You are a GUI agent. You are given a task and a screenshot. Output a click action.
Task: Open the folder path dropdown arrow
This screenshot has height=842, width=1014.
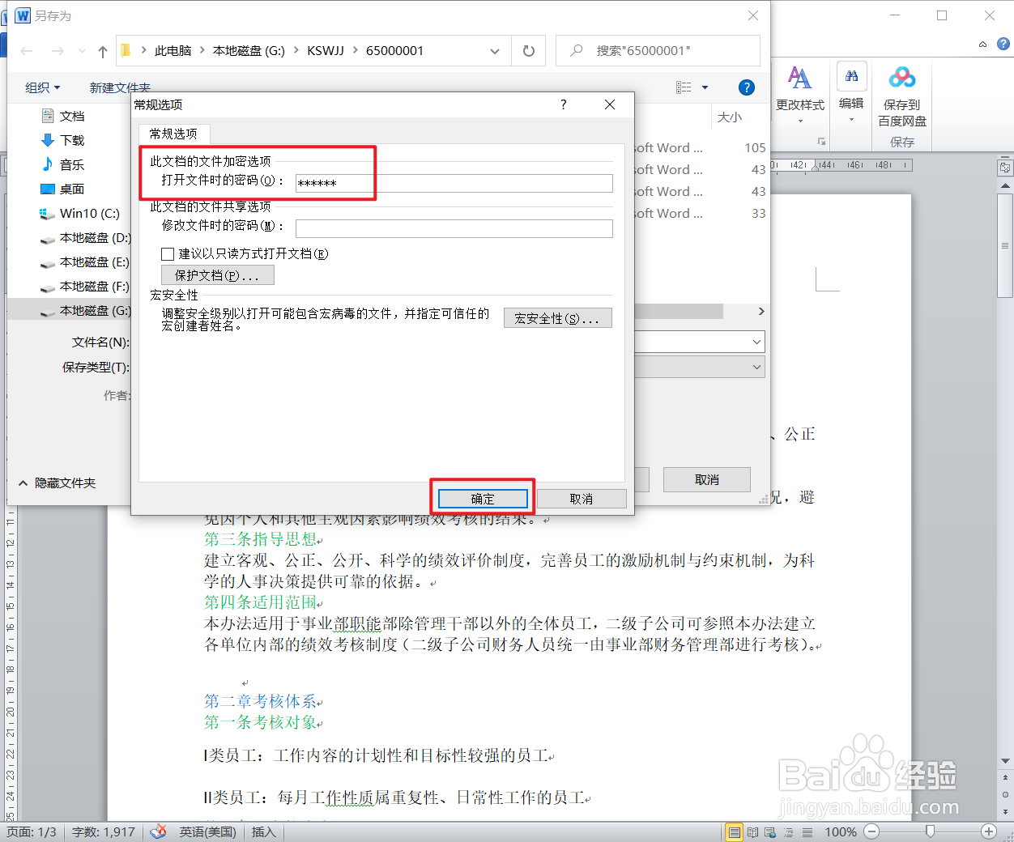click(x=495, y=50)
